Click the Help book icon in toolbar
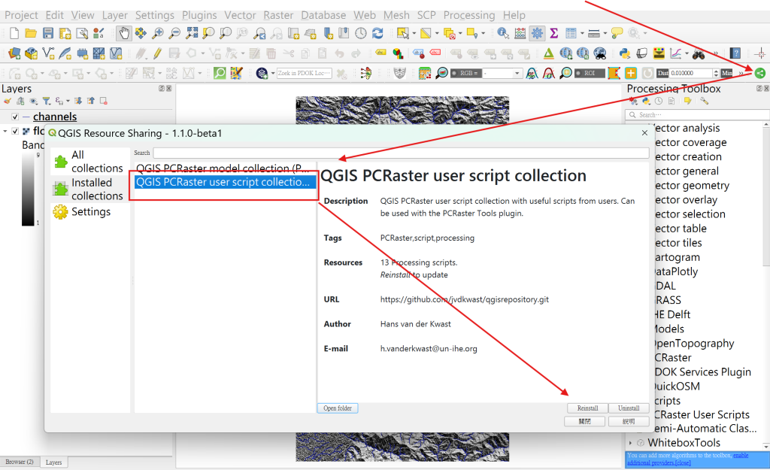Image resolution: width=770 pixels, height=470 pixels. coord(735,53)
